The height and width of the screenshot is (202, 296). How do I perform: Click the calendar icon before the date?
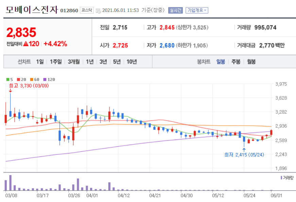click(98, 11)
